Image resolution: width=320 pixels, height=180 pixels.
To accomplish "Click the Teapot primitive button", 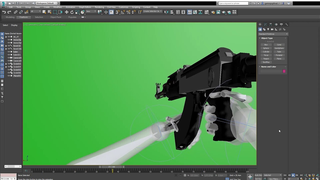I will pyautogui.click(x=266, y=58).
